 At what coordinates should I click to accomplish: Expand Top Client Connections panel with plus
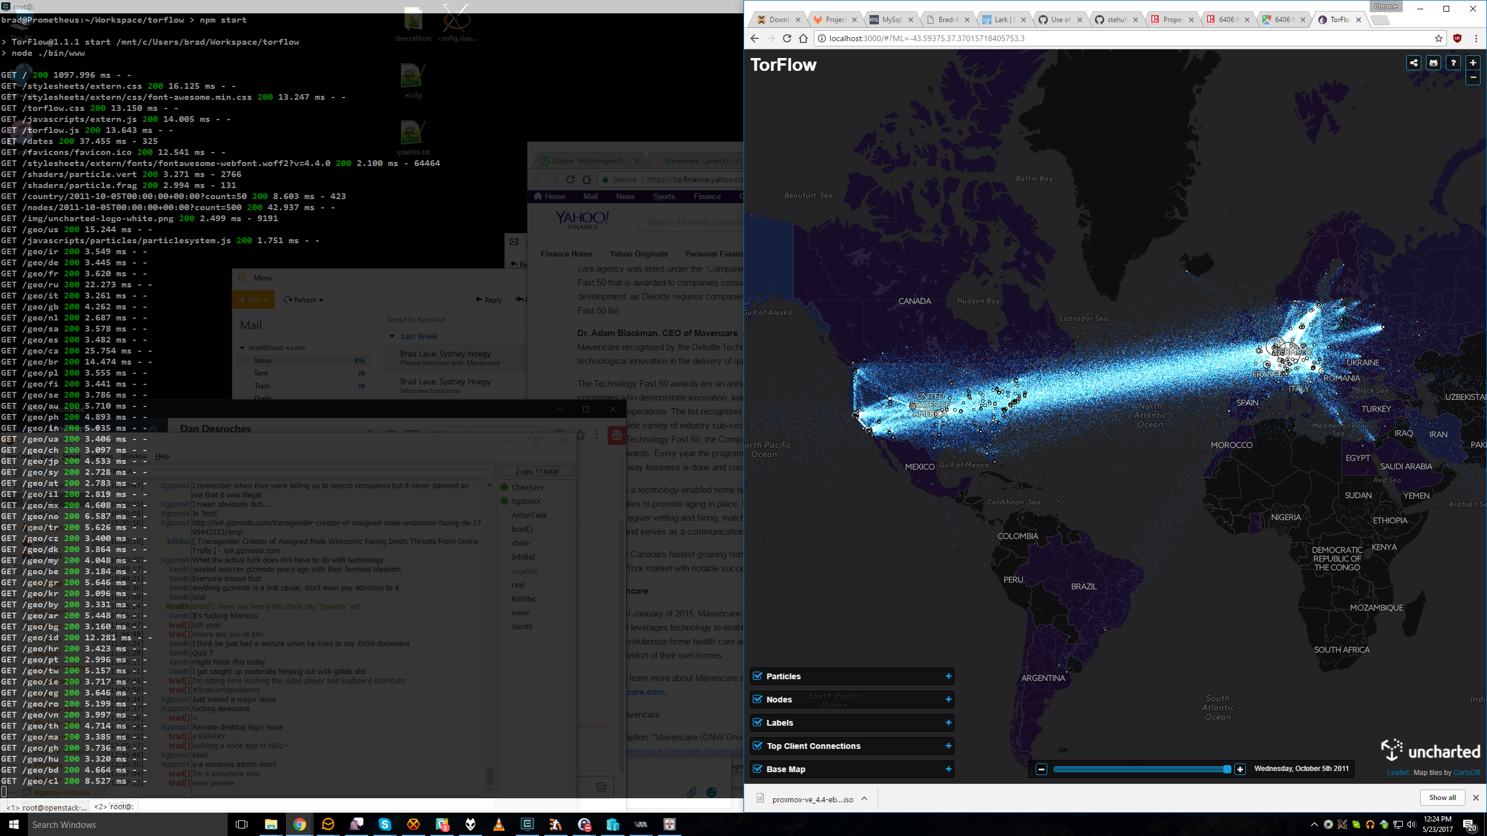[x=949, y=745]
